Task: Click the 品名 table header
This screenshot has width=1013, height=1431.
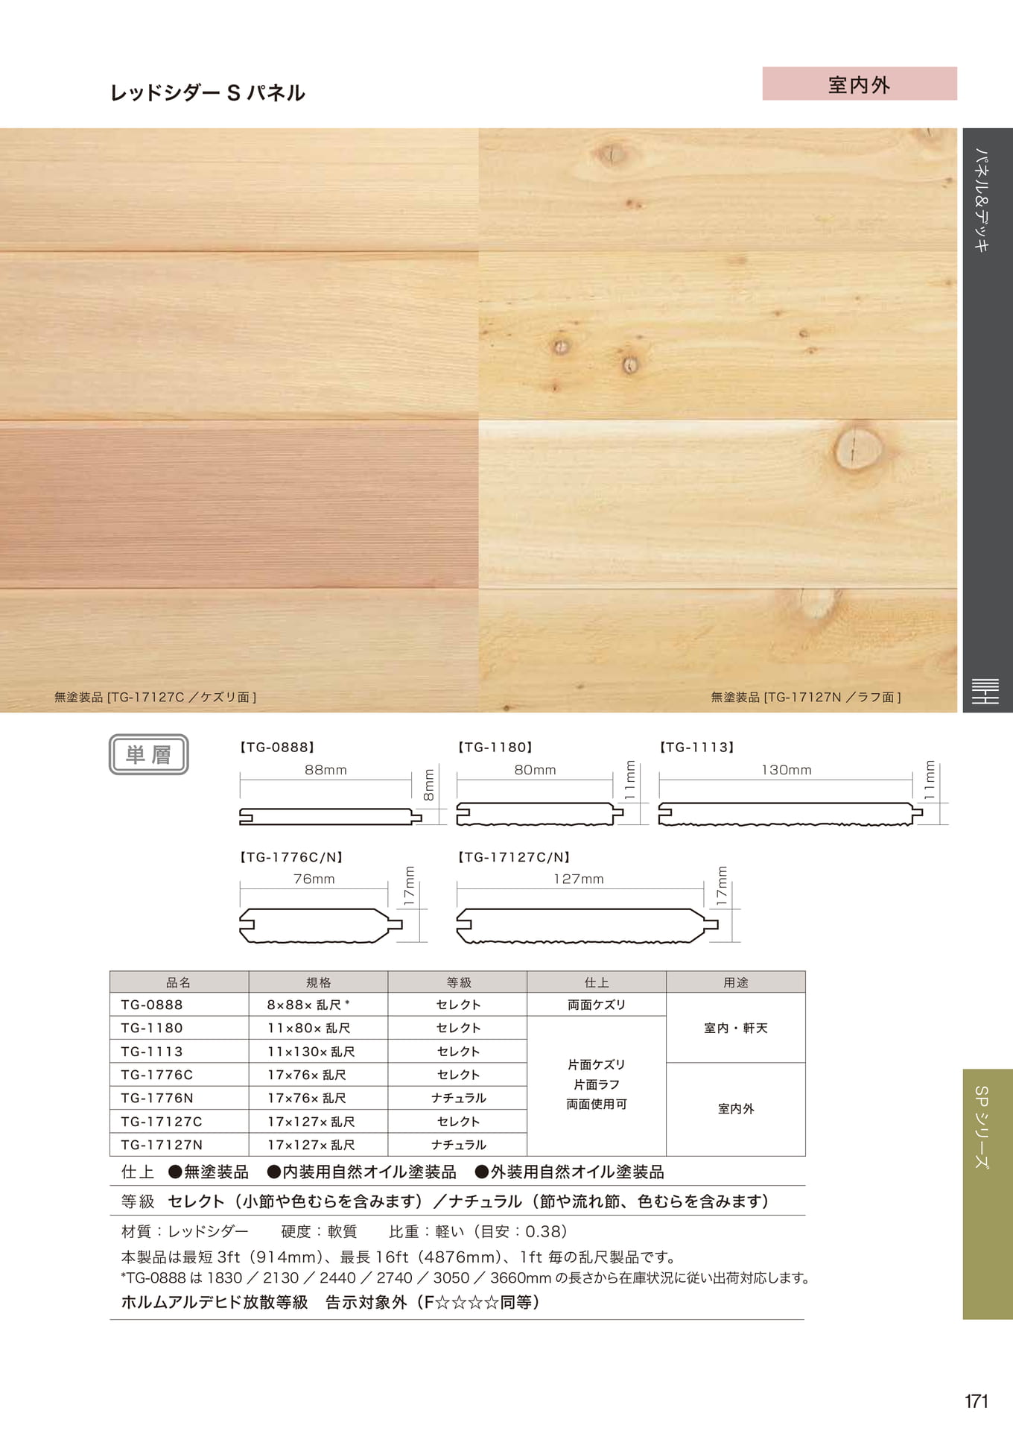Action: coord(179,982)
